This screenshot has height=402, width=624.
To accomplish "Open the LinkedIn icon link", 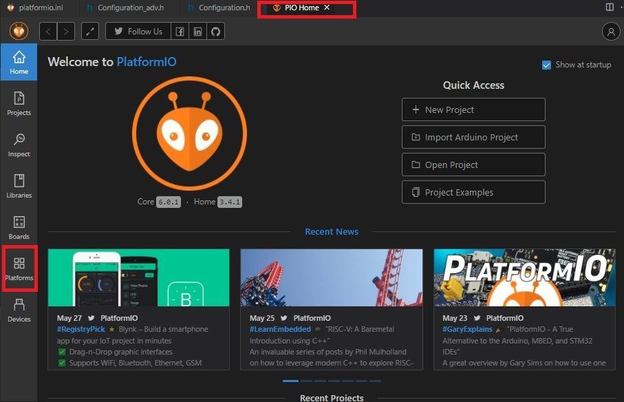I will [197, 32].
